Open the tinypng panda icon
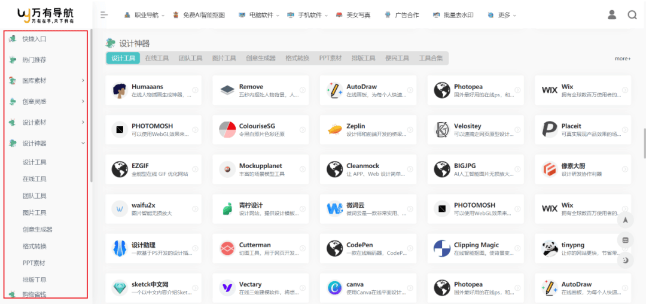Viewport: 646px width, 304px height. pos(550,248)
